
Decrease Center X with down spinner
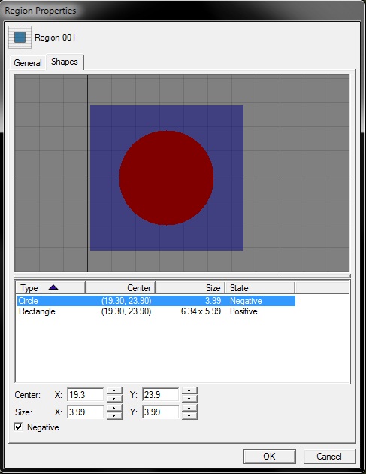114,399
